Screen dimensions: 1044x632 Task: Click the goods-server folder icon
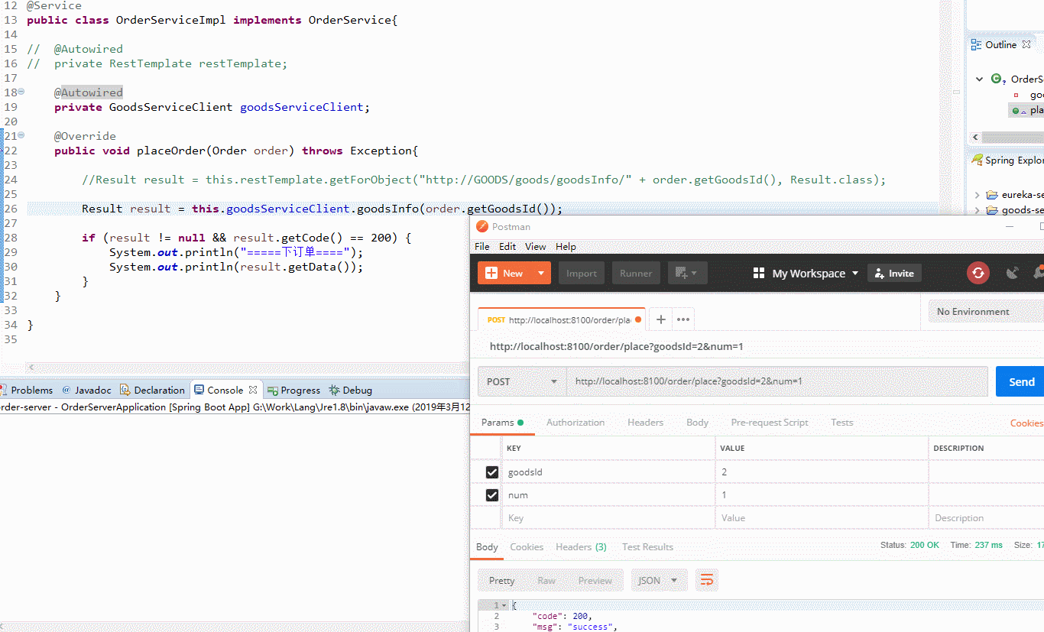coord(992,210)
